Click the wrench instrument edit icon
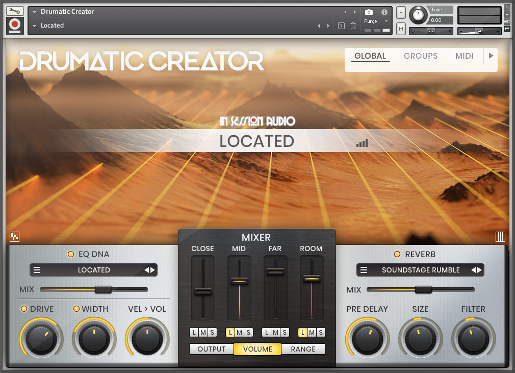The height and width of the screenshot is (373, 515). point(14,10)
